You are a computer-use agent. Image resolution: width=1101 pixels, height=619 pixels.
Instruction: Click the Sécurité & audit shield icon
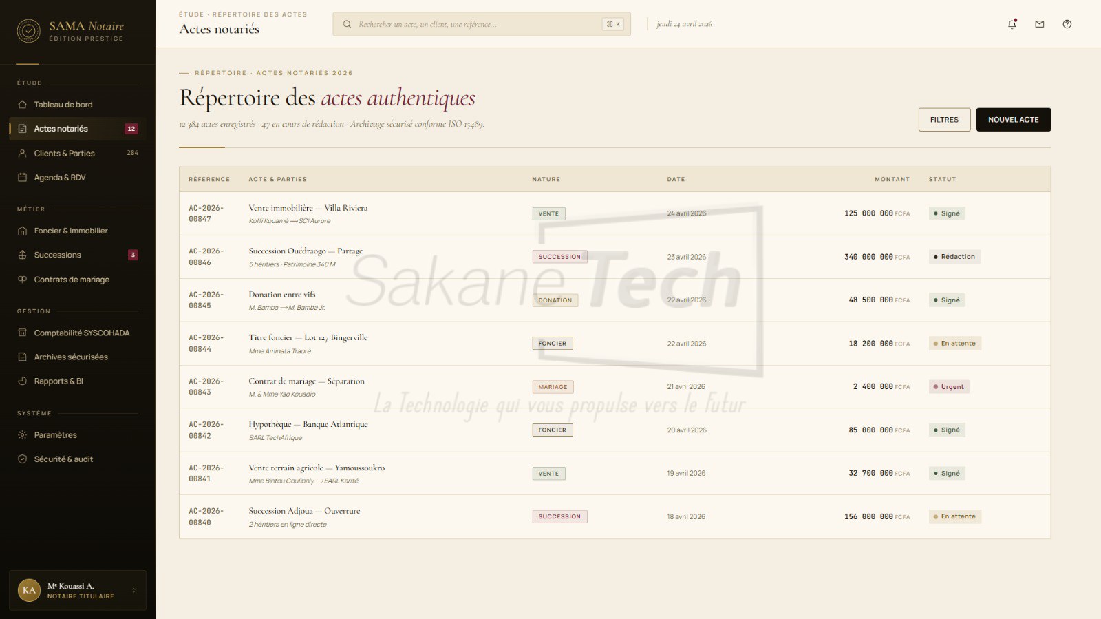coord(22,459)
